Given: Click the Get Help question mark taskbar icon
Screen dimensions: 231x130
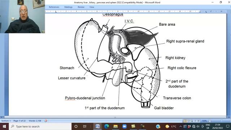Looking at the screenshot, I should coord(158,126).
